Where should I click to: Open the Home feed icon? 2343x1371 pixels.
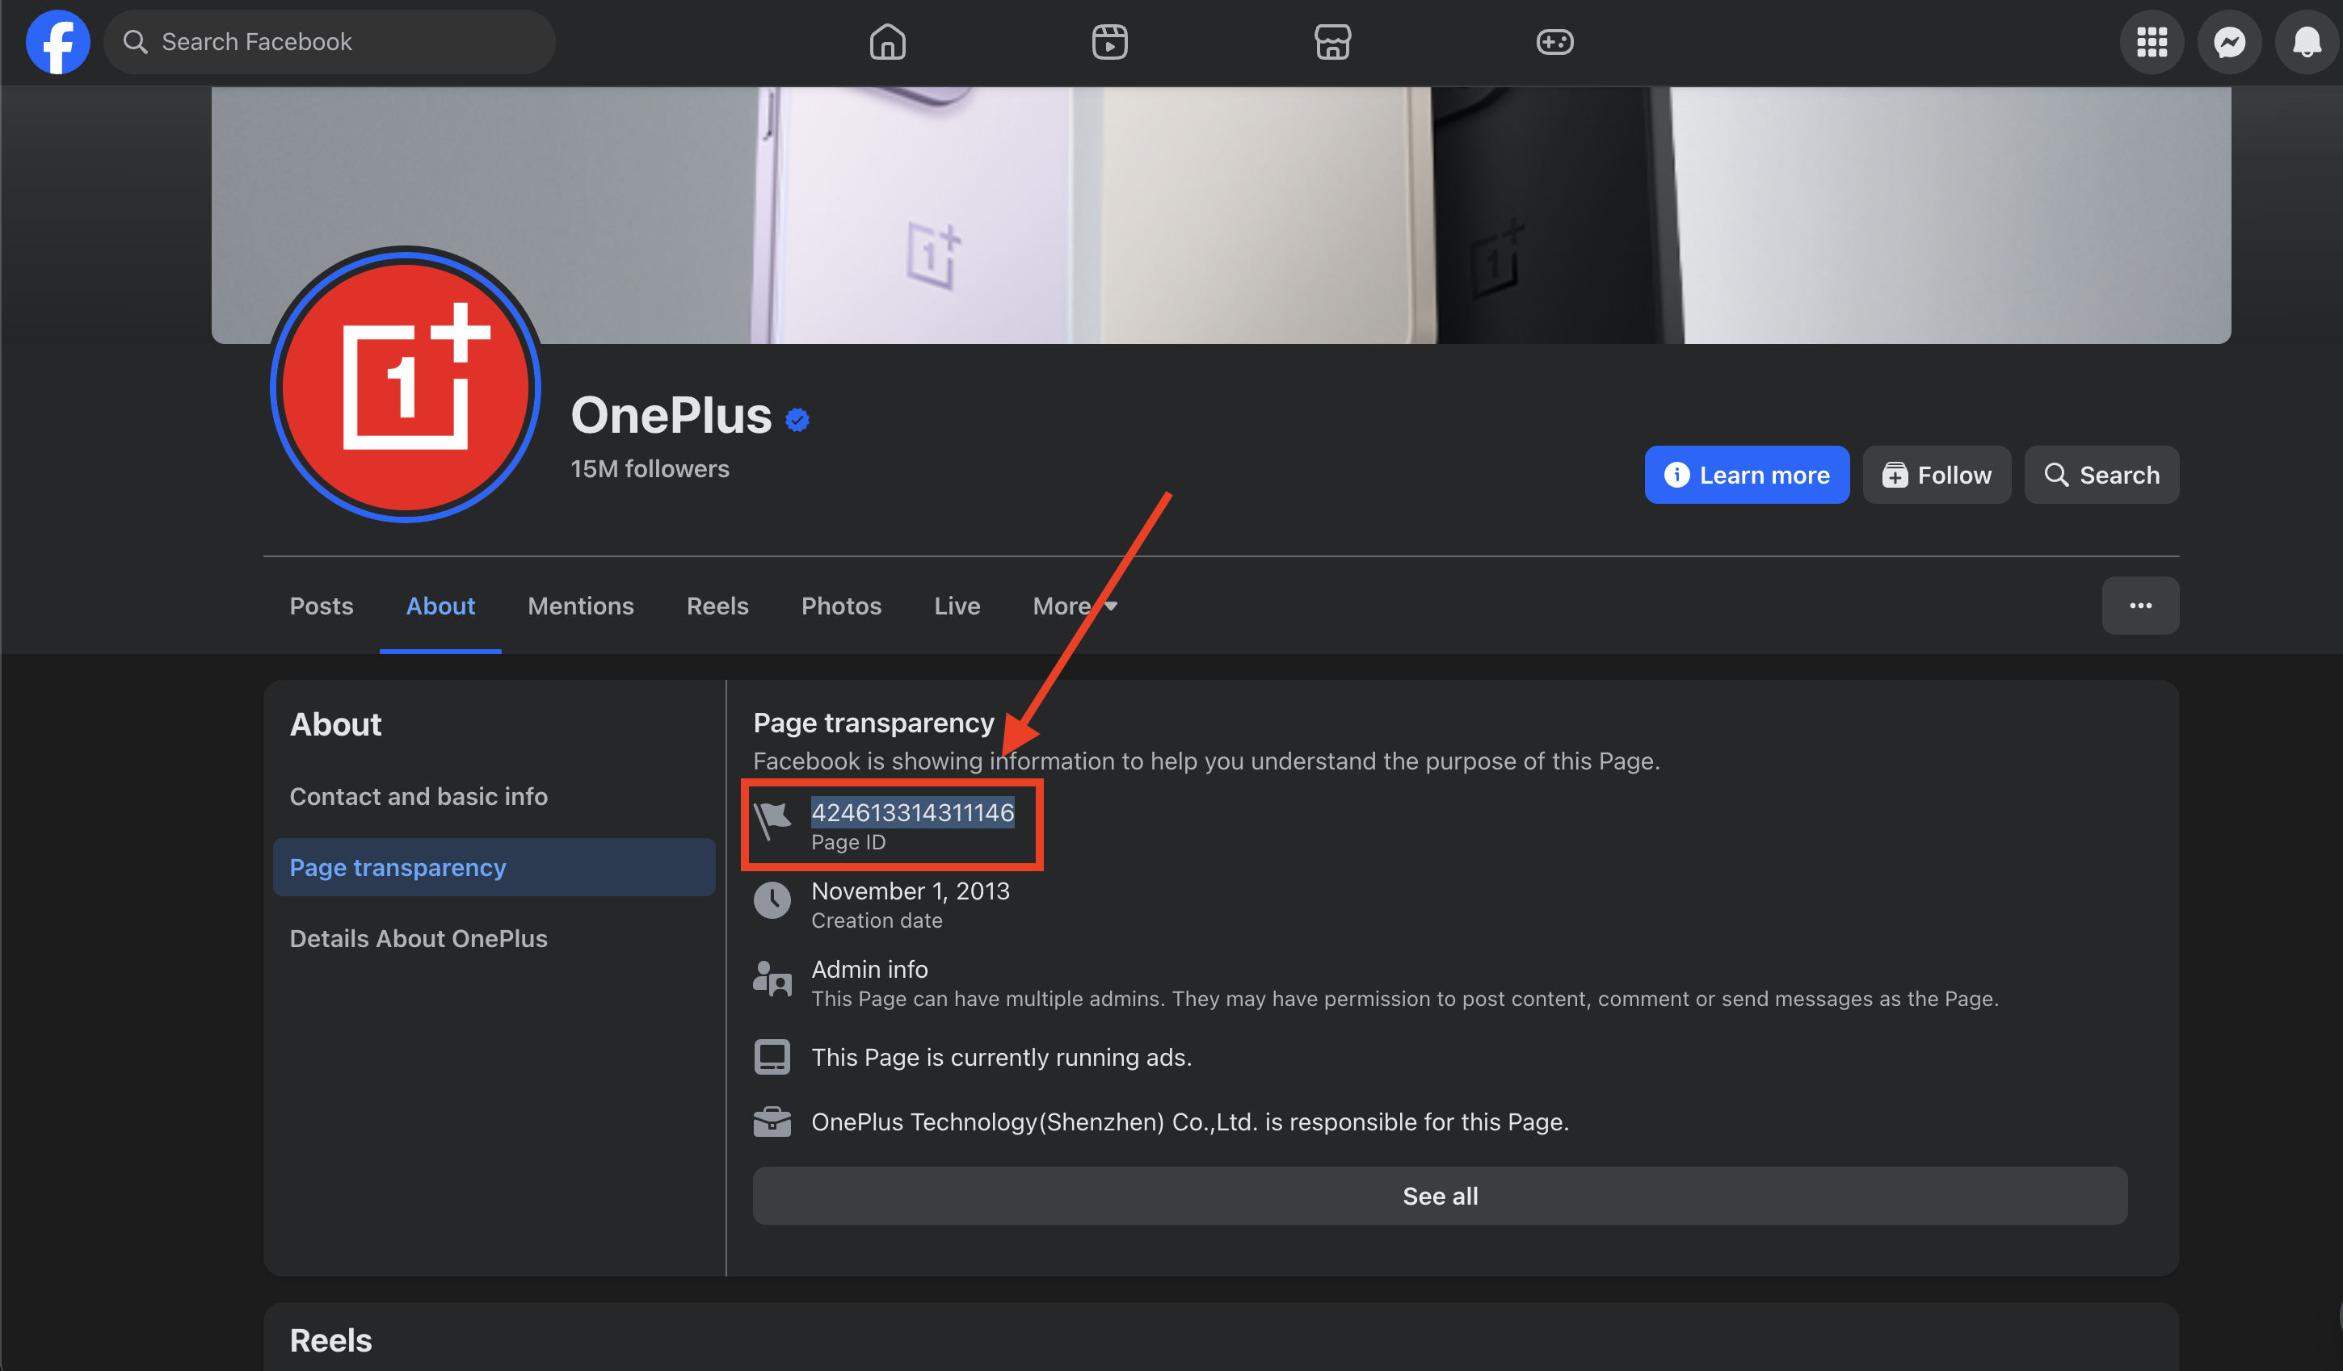pyautogui.click(x=887, y=42)
